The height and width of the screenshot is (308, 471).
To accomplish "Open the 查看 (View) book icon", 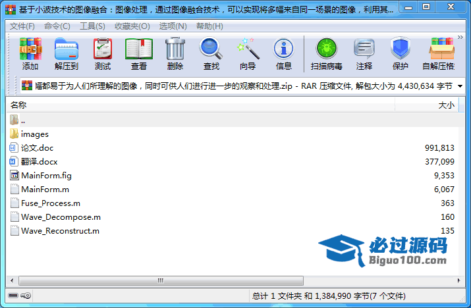I will (139, 49).
